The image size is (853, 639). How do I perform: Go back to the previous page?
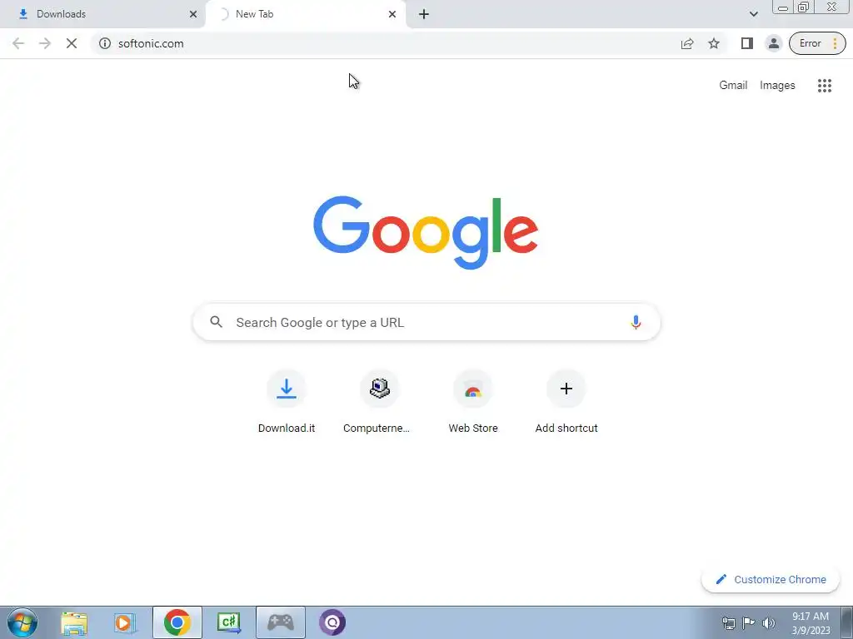pos(18,43)
